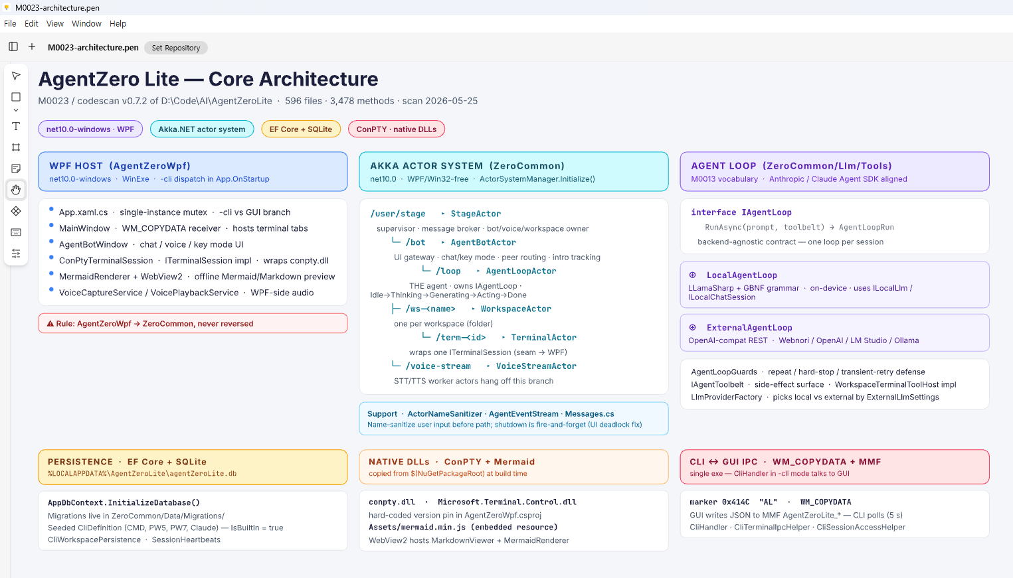Click the 'Idle→Thinking→Generating→Acting→Done' state line
This screenshot has width=1013, height=578.
(448, 295)
